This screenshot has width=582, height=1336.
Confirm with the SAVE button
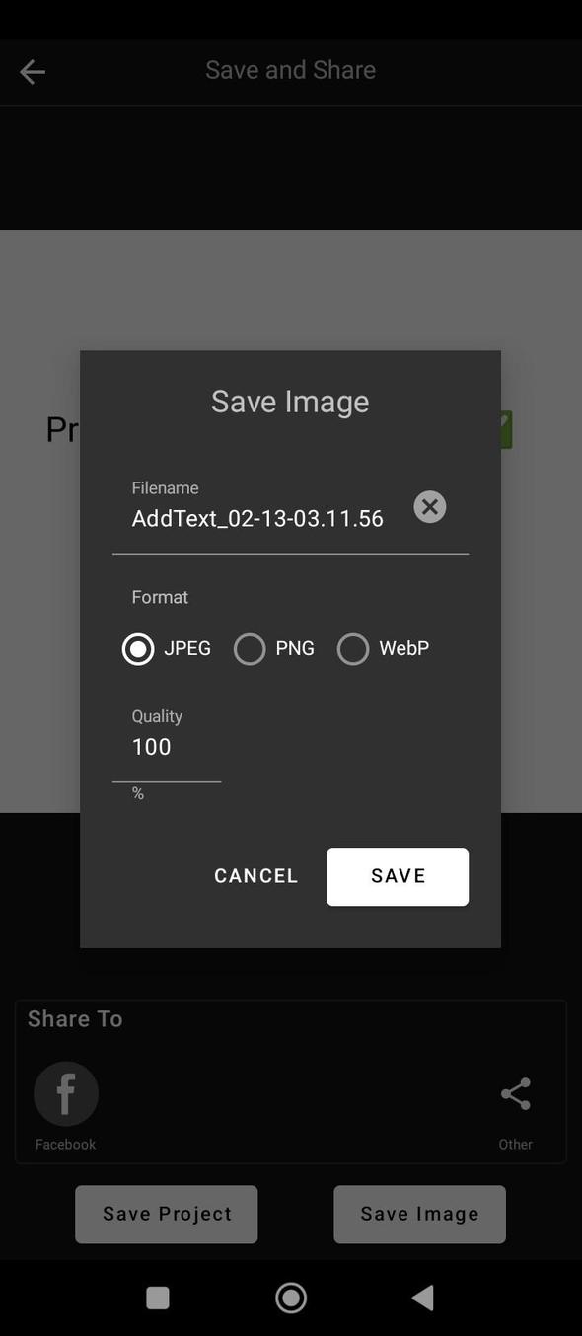pos(397,876)
